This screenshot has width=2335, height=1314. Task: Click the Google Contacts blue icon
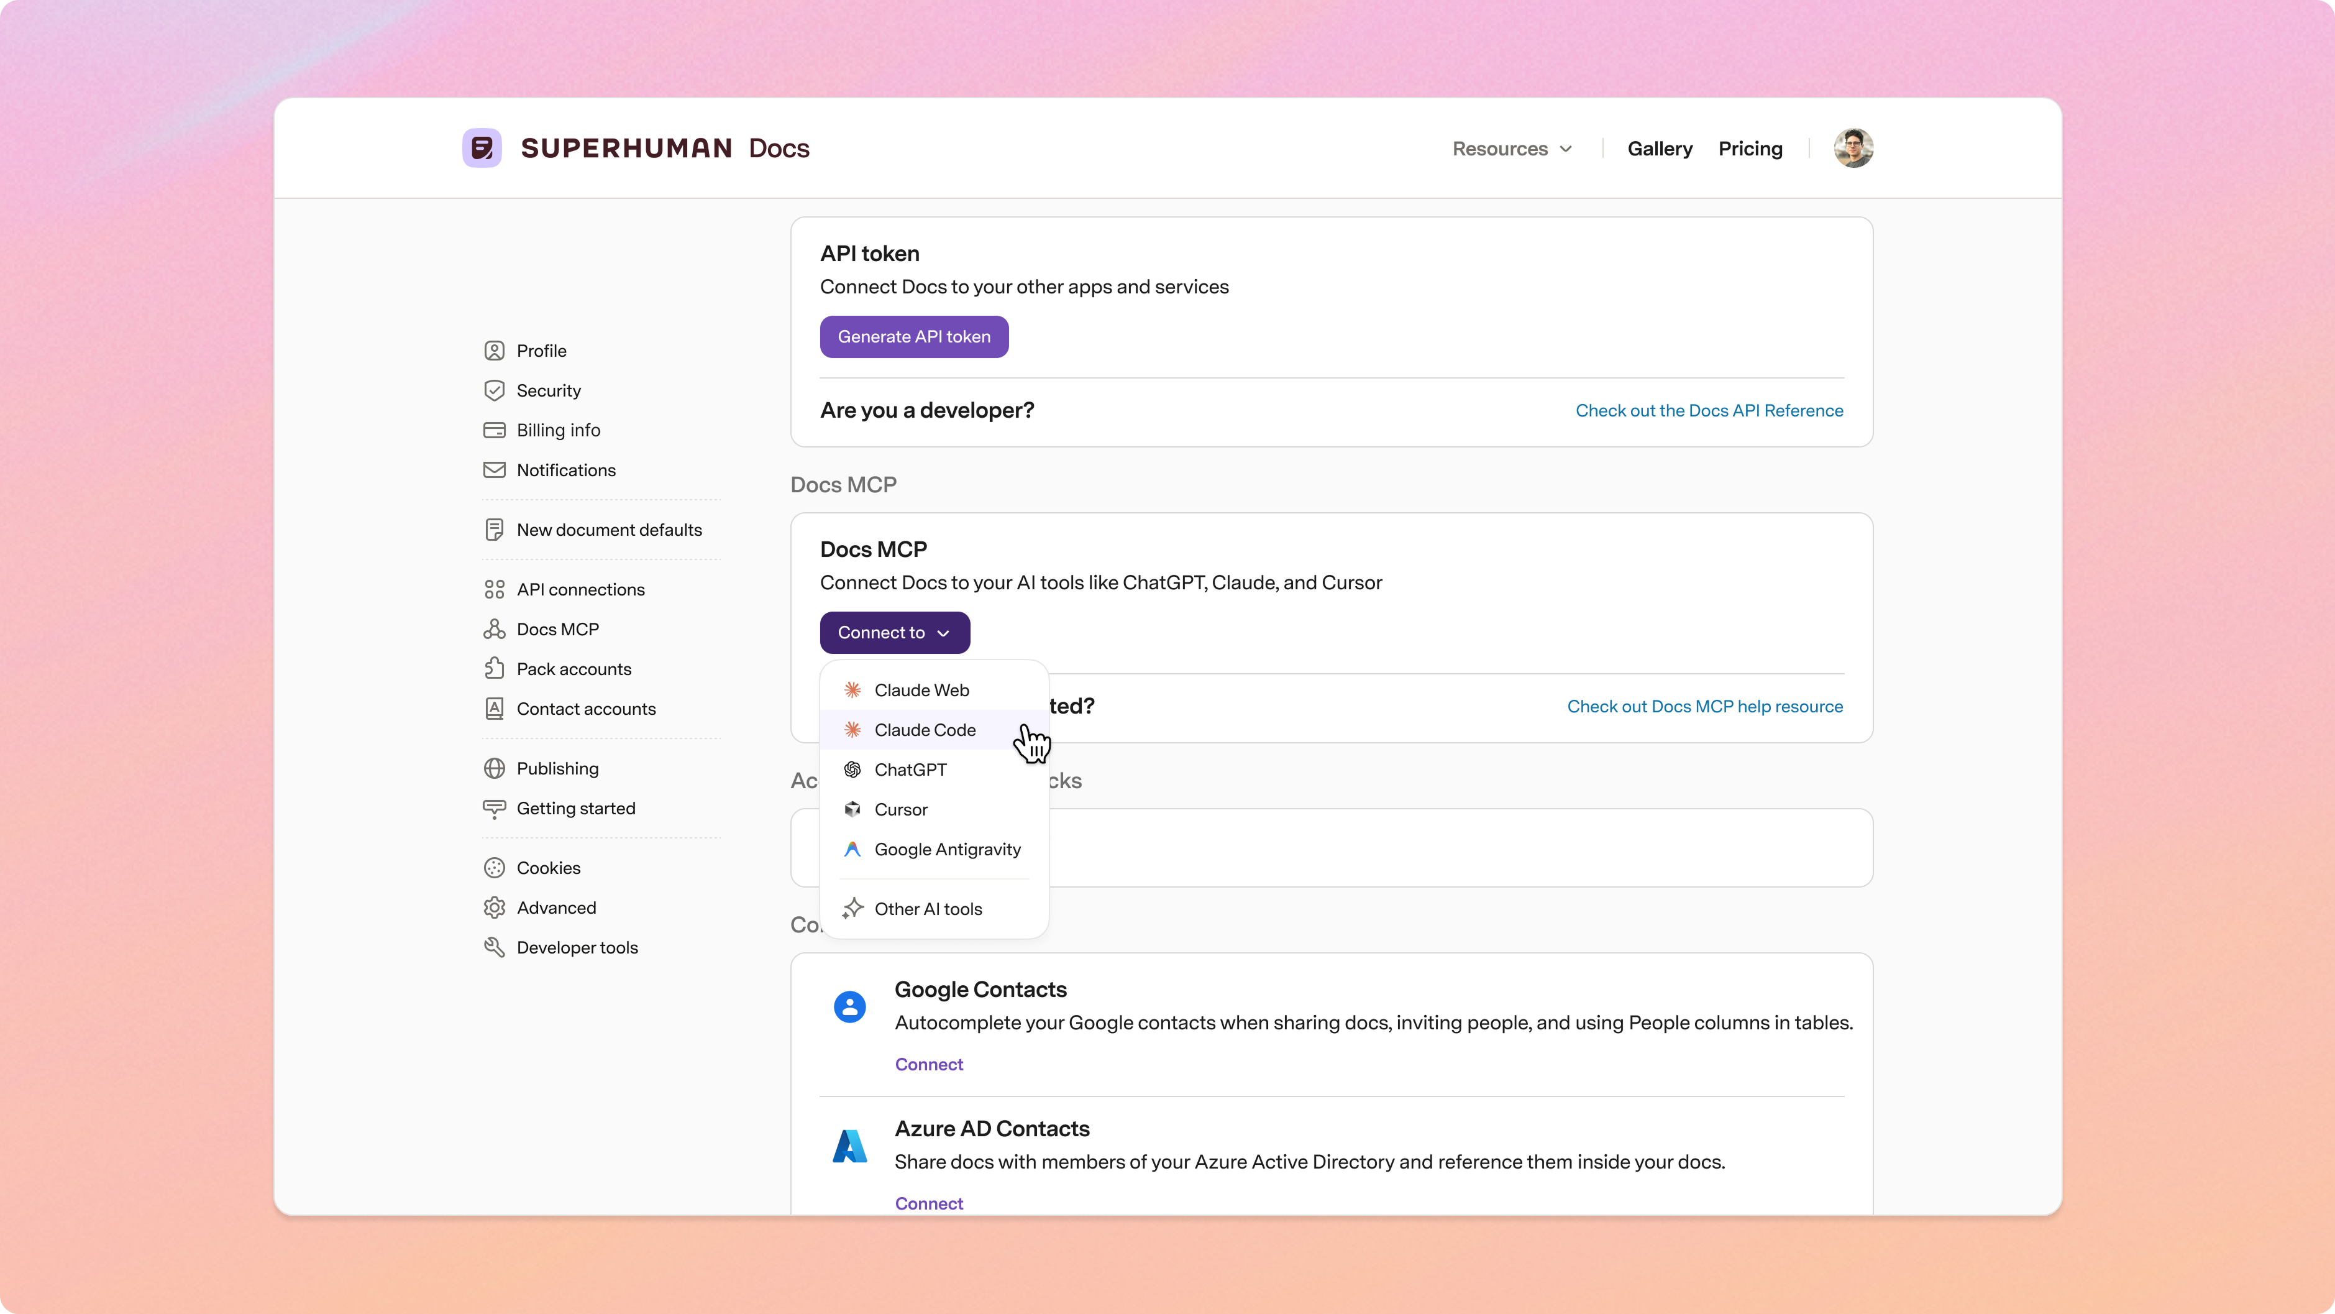click(x=849, y=1006)
